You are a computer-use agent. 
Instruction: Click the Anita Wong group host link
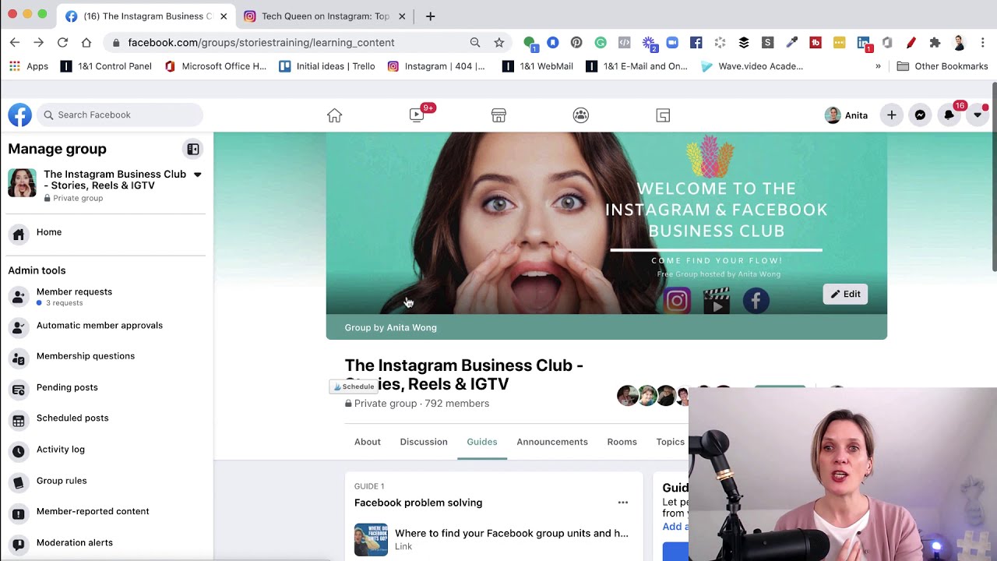pyautogui.click(x=412, y=328)
